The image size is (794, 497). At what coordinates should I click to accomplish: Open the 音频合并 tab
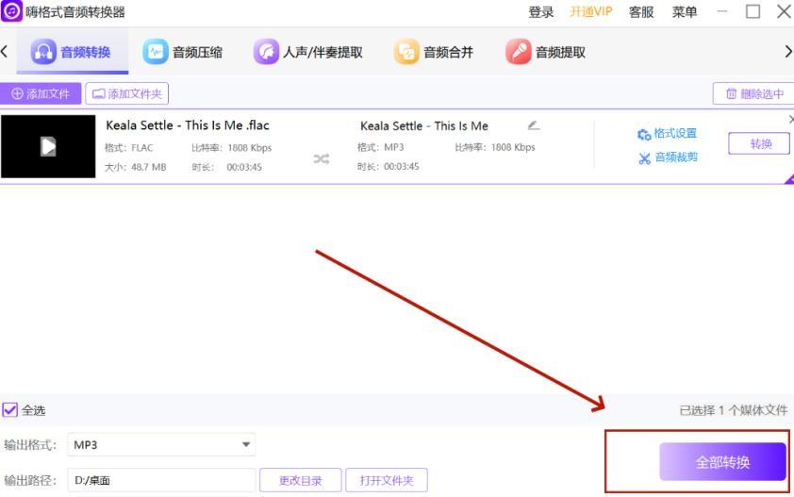tap(434, 53)
